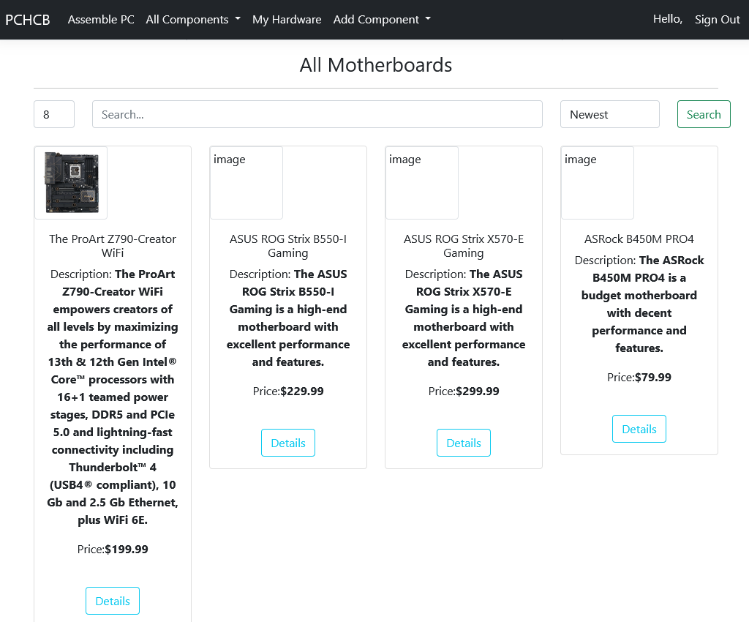This screenshot has width=749, height=622.
Task: Click the ProArt Z790-Creator WiFi description text
Action: (x=113, y=397)
